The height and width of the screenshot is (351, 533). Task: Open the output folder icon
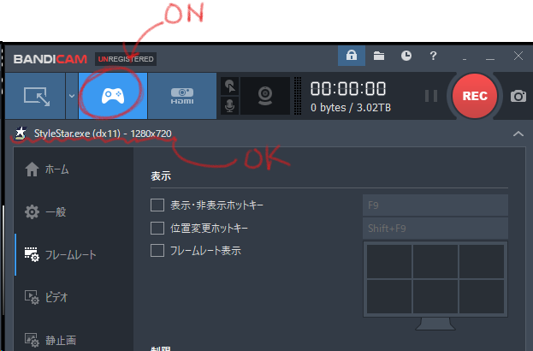click(379, 56)
